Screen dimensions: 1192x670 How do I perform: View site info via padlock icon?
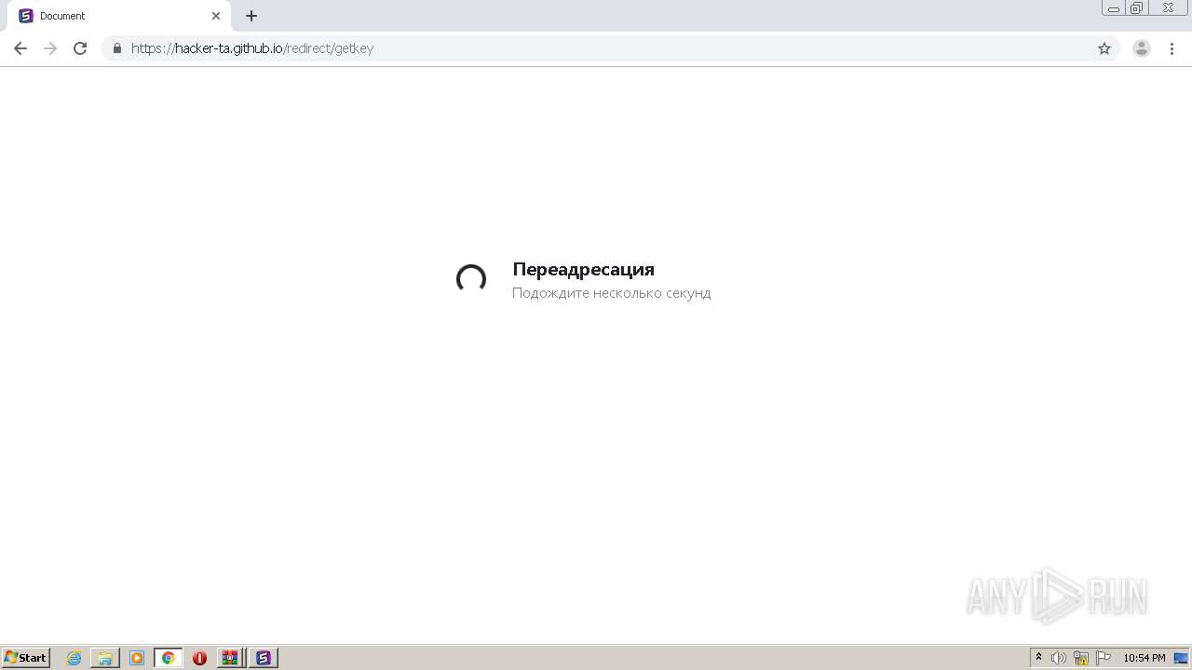(x=117, y=48)
